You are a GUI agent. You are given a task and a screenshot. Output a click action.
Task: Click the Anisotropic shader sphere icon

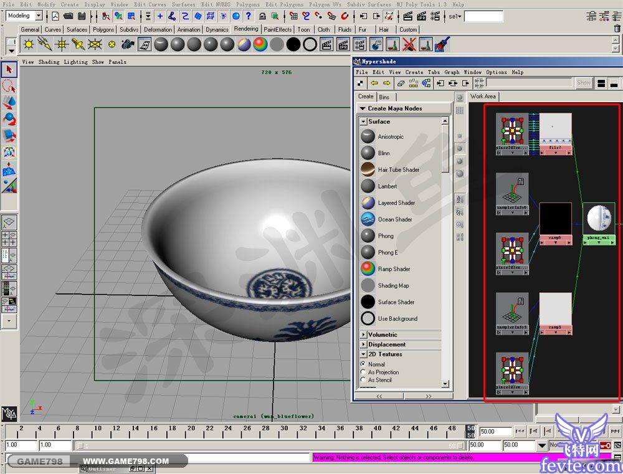368,136
